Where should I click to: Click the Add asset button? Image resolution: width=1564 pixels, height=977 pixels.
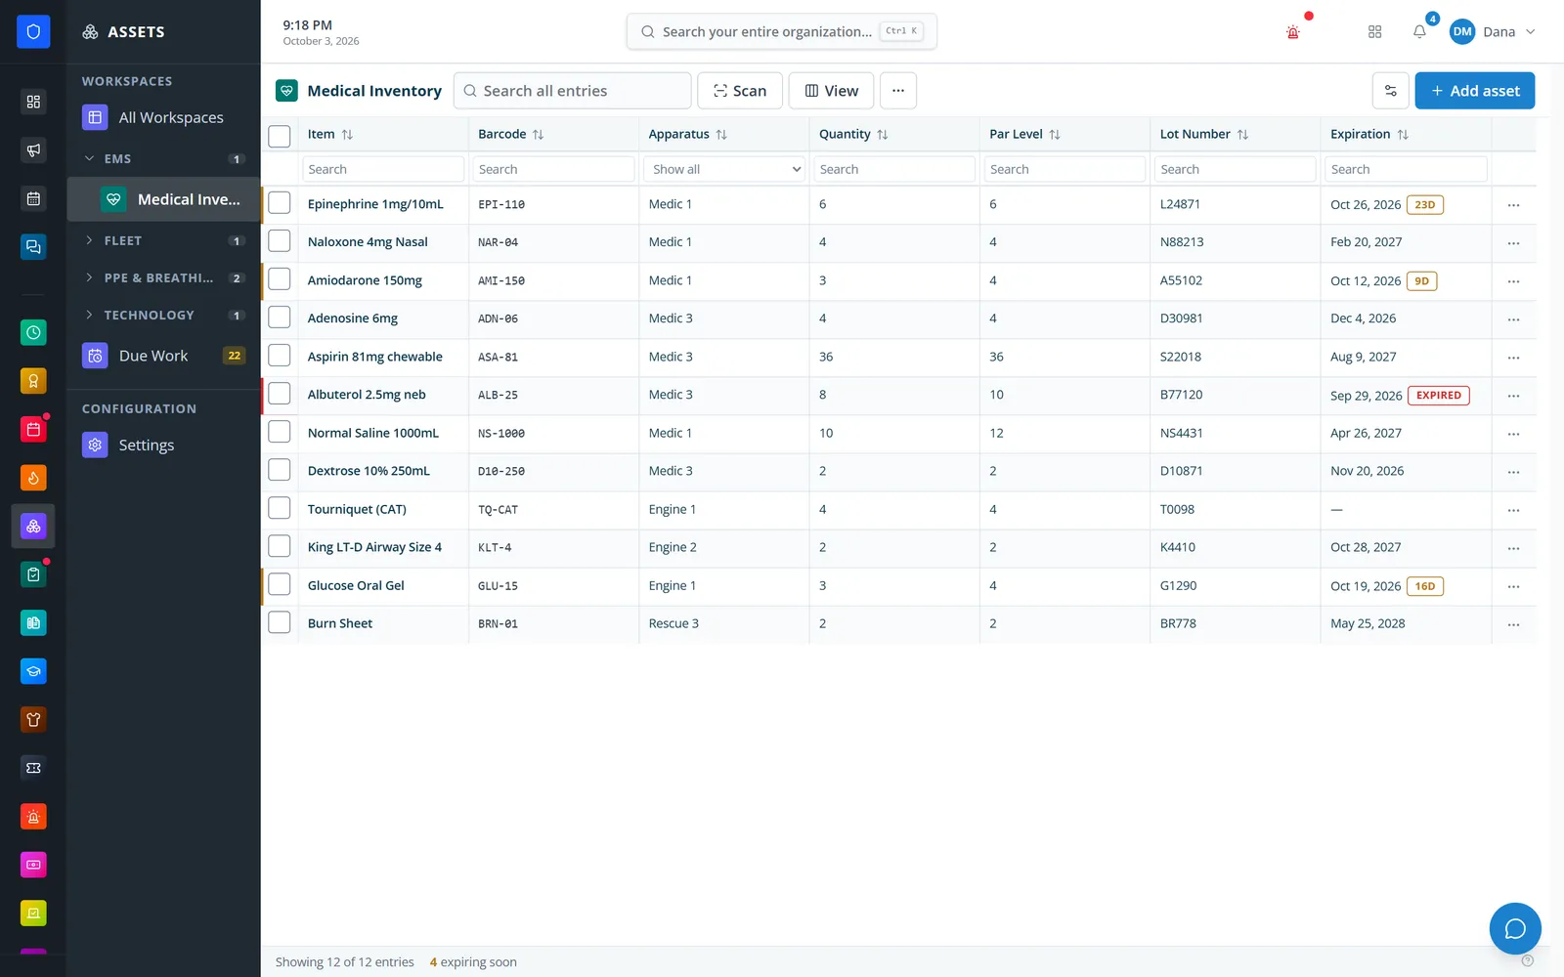[x=1474, y=91]
